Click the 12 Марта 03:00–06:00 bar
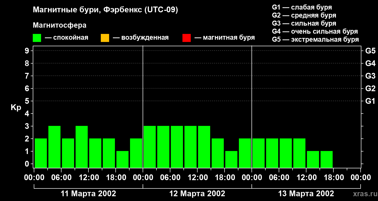This screenshot has width=378, height=201. [x=163, y=147]
